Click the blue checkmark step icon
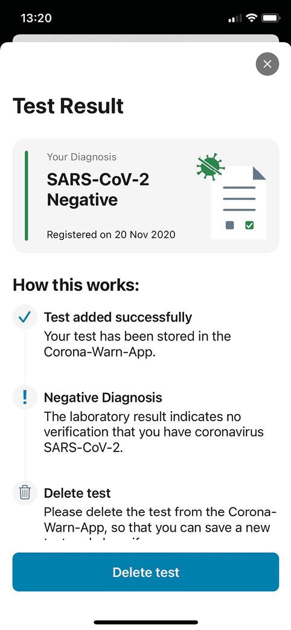 25,317
